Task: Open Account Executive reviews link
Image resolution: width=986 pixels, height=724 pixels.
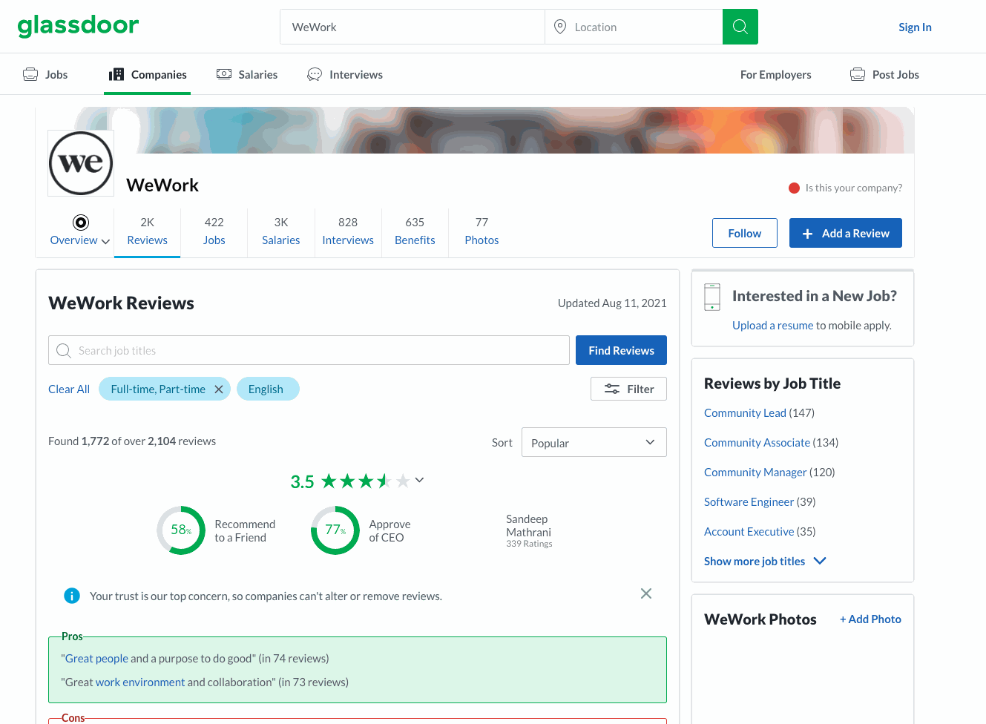Action: [749, 531]
